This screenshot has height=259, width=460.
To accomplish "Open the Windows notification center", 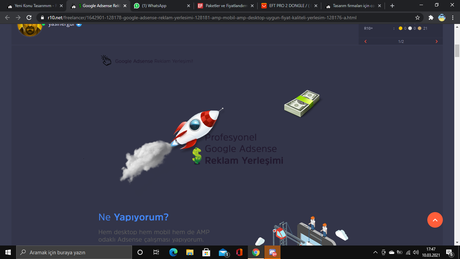I will (x=450, y=252).
